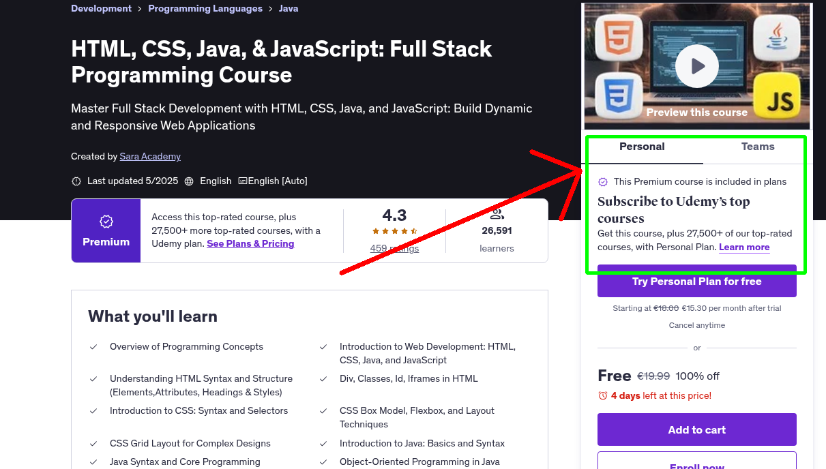Click Try Personal Plan for free
Viewport: 826px width, 469px height.
click(x=697, y=281)
